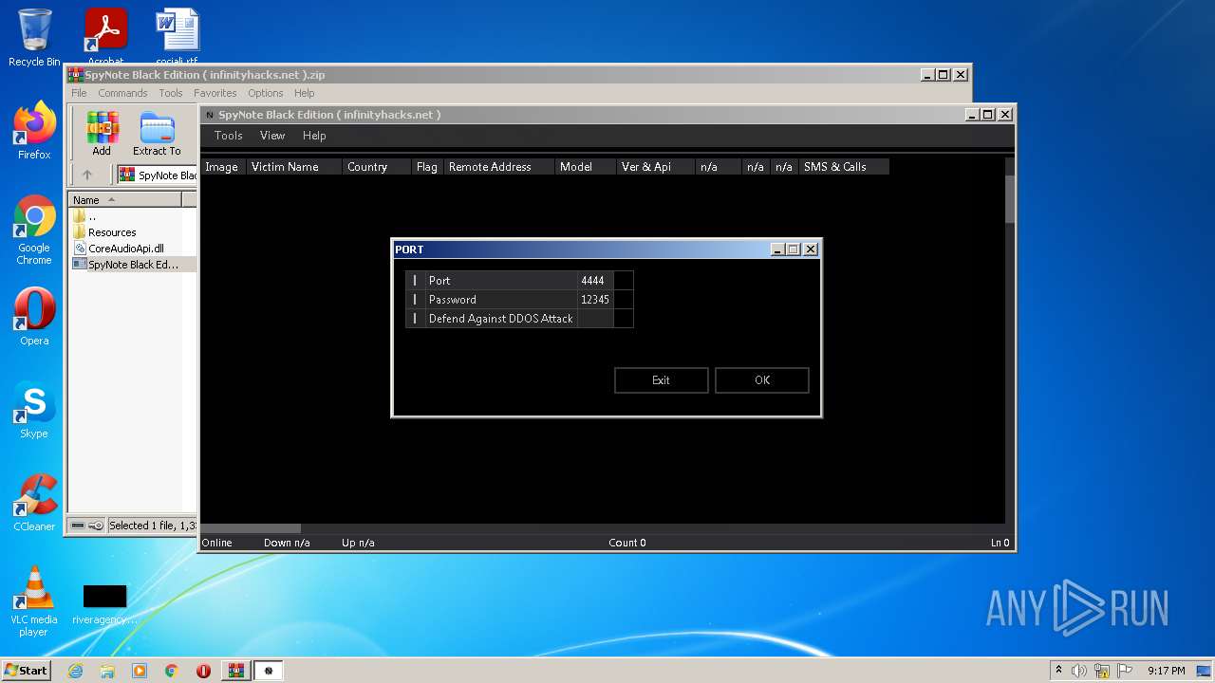
Task: Switch to WinRAR on the taskbar
Action: [x=236, y=671]
